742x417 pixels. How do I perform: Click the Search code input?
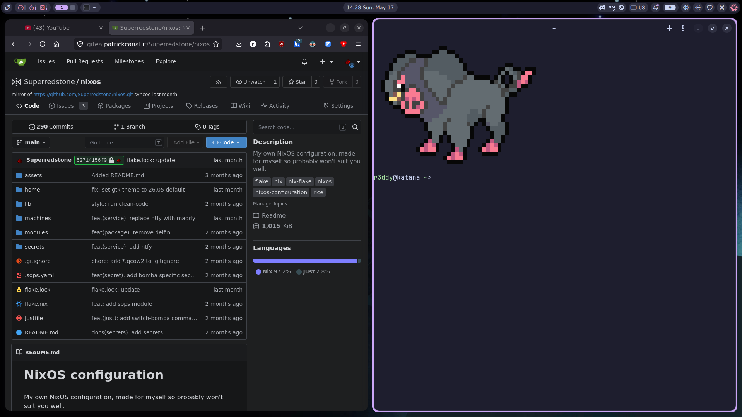click(301, 127)
